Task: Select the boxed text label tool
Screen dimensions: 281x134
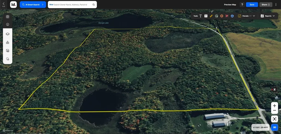Action: [206, 16]
